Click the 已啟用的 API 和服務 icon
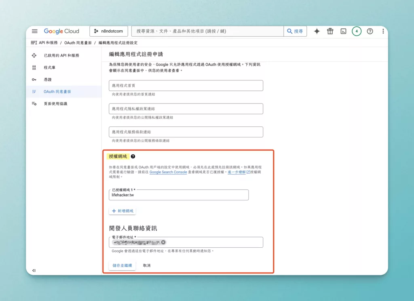Viewport: 414px width, 301px height. pos(34,55)
